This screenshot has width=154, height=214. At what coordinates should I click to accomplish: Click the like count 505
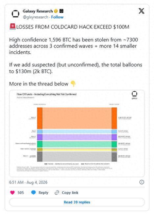[x=21, y=193]
